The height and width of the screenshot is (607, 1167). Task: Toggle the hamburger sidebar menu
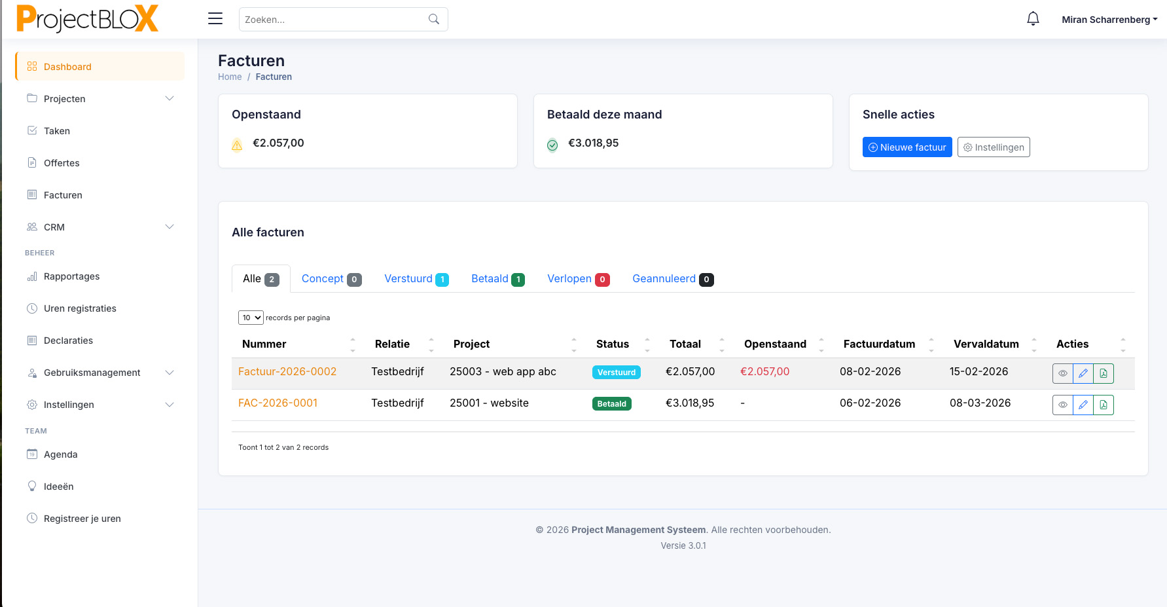[x=215, y=19]
